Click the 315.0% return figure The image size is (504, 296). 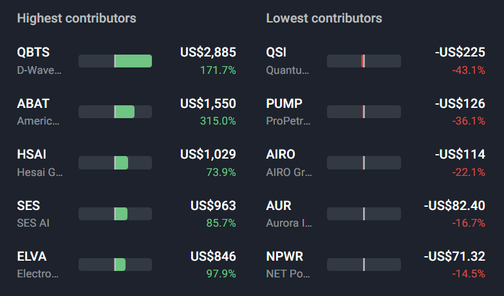pos(218,121)
